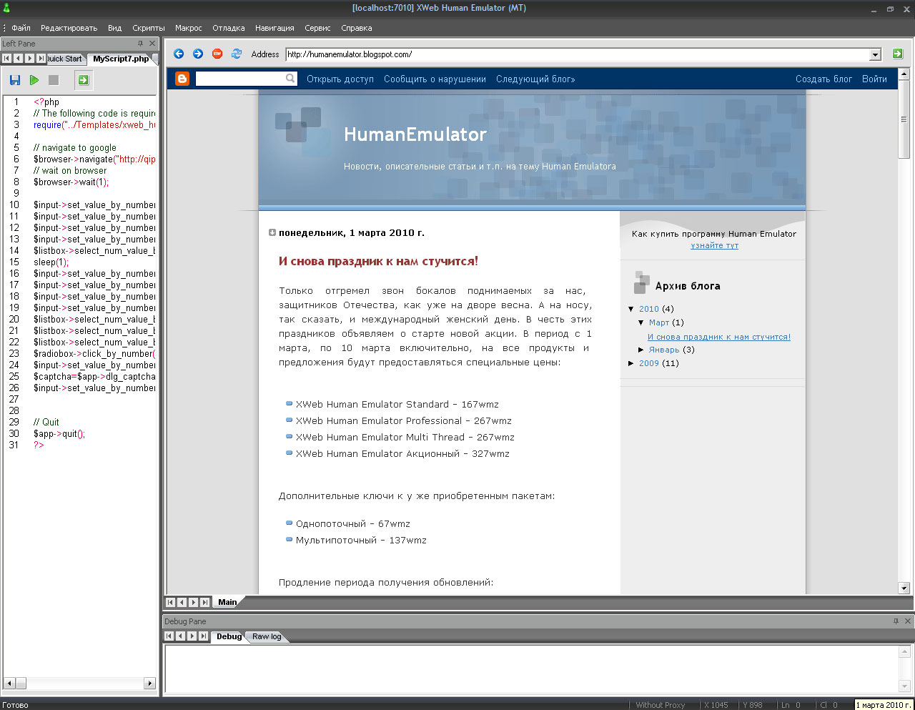Screen dimensions: 915x710
Task: Click the Without Proxy status bar entry
Action: (x=661, y=705)
